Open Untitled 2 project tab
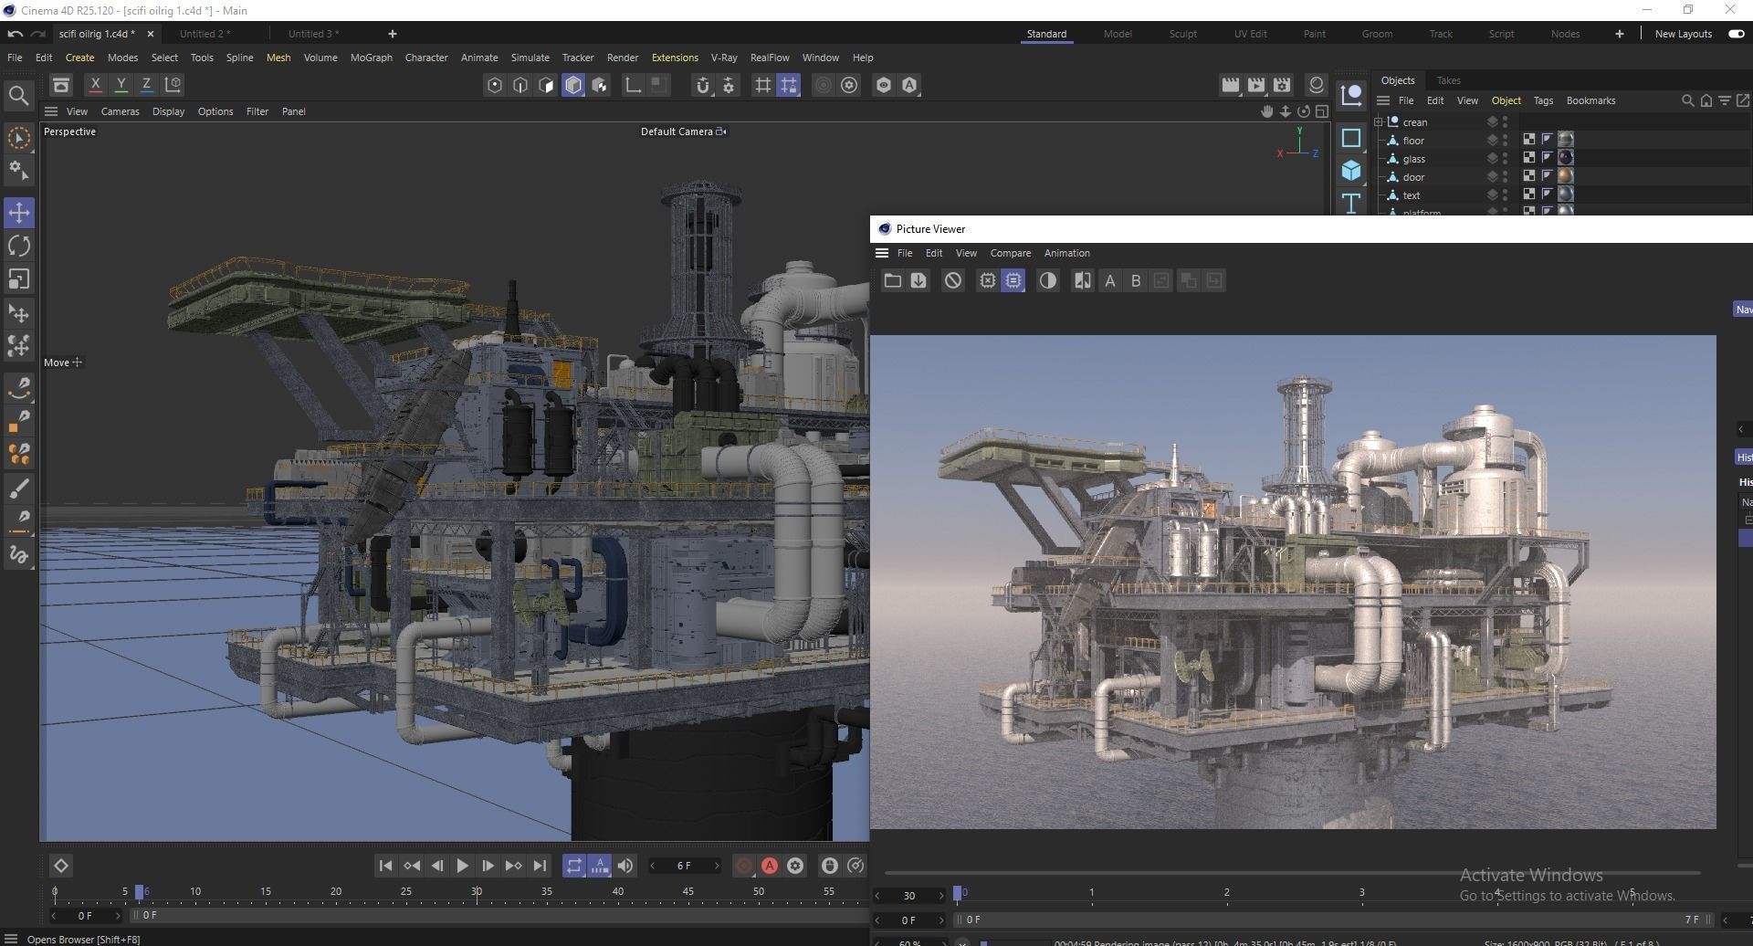The width and height of the screenshot is (1753, 946). [x=205, y=34]
